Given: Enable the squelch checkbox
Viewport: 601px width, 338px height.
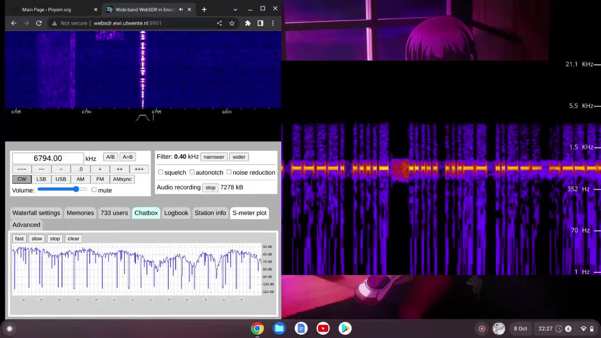Looking at the screenshot, I should tap(161, 172).
